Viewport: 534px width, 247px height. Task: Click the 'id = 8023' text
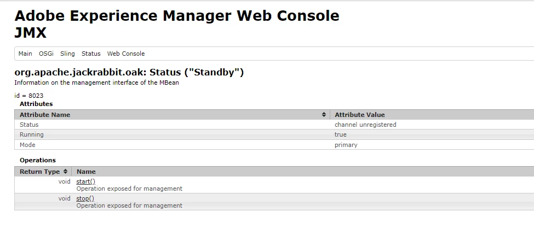coord(29,96)
